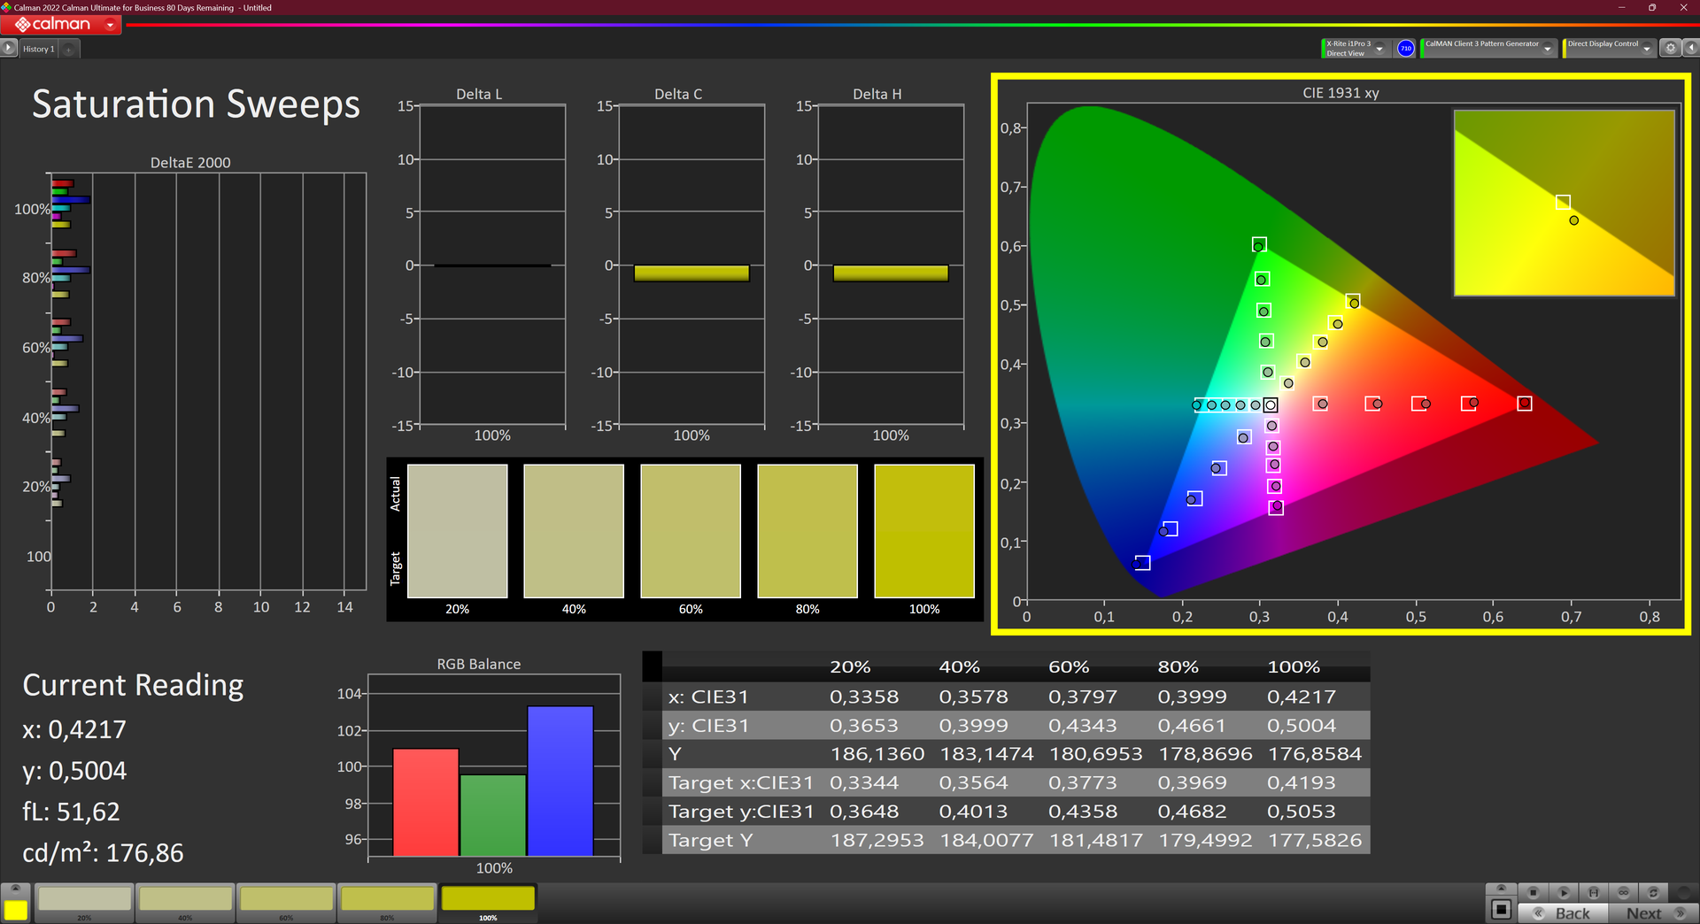Click the blue bar in RGB Balance
Screen dimensions: 1700x924
[560, 781]
